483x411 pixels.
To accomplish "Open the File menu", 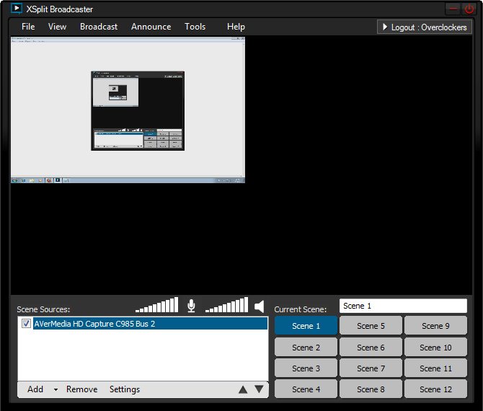I will 28,27.
